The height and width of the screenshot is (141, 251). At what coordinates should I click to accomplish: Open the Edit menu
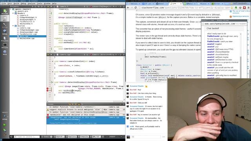point(10,4)
